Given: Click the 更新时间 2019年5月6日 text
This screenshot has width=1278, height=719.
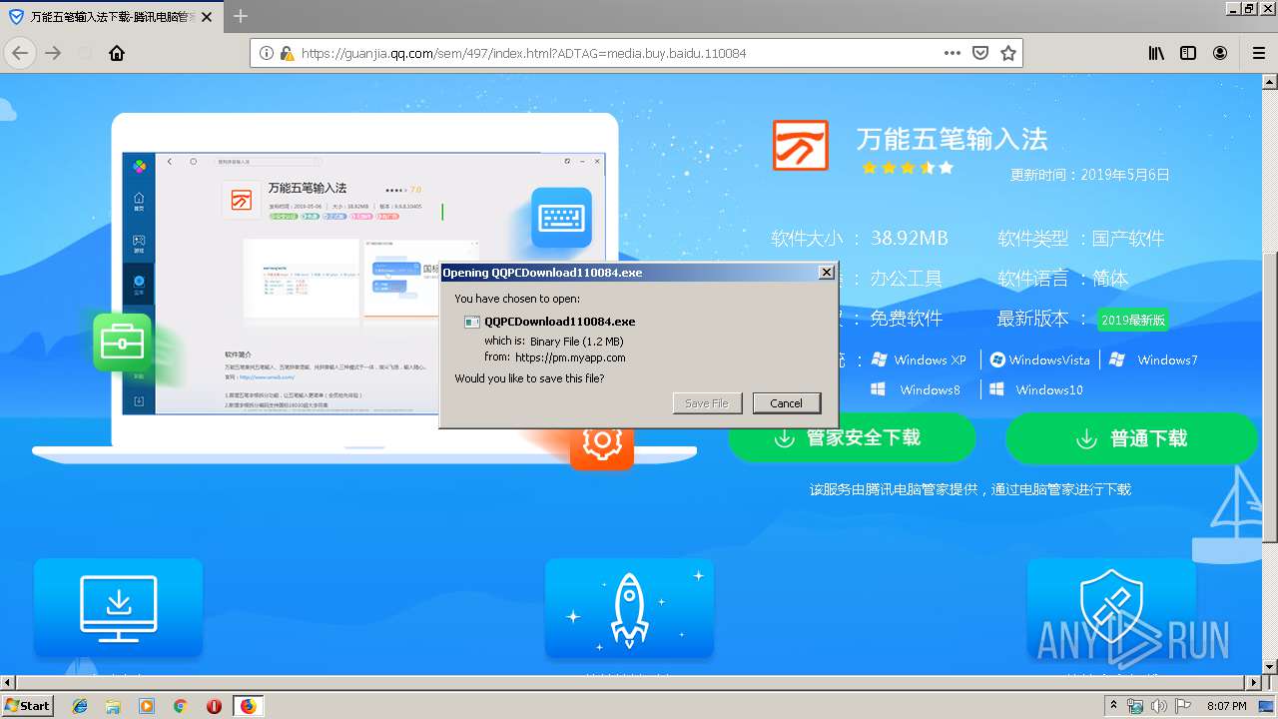Looking at the screenshot, I should (1089, 175).
